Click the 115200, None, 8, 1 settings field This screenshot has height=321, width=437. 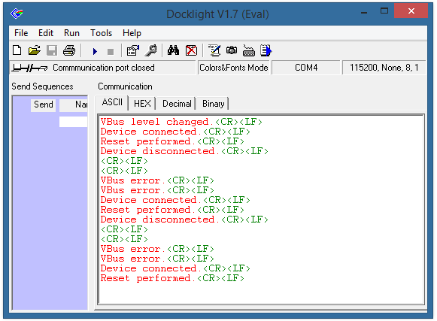point(384,68)
